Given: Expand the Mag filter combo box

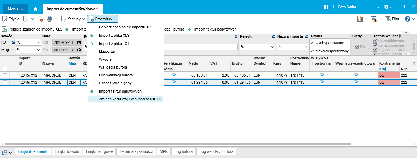Looking at the screenshot, I should coord(38,50).
